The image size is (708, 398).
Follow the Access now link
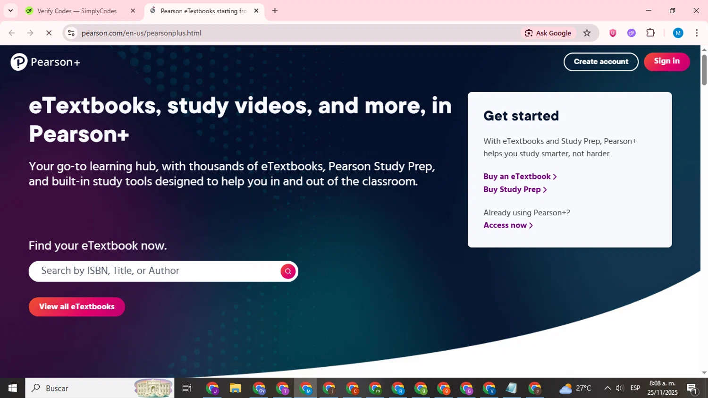508,225
